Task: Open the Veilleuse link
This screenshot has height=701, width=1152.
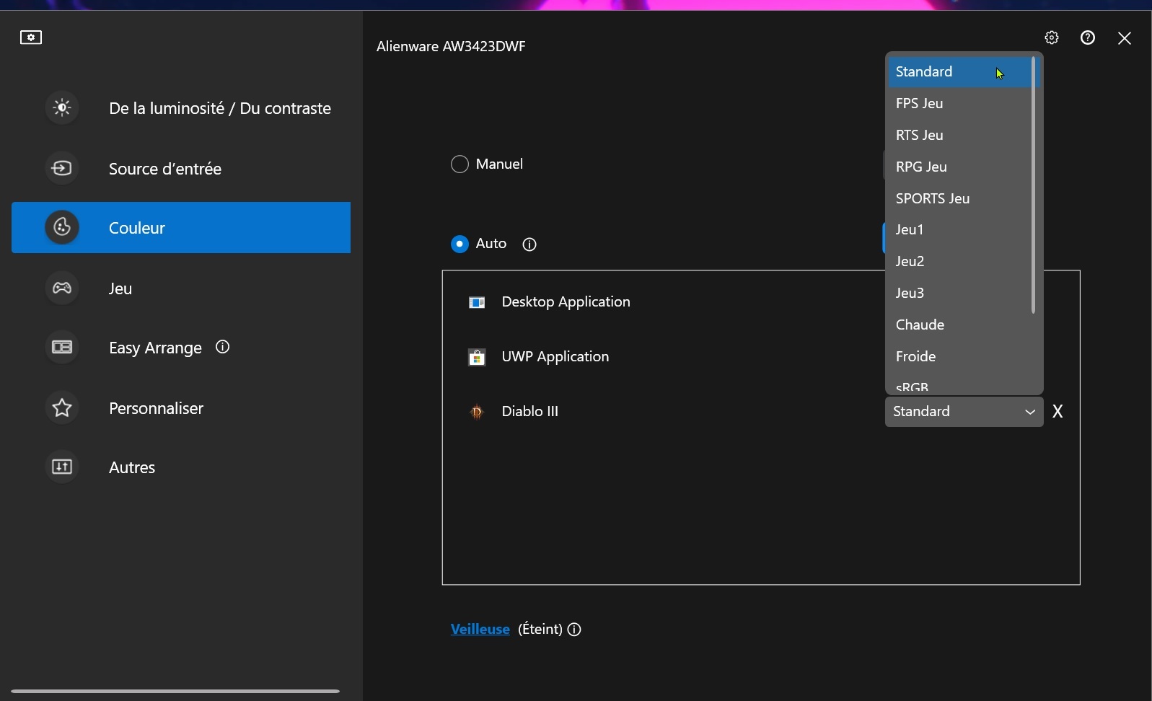Action: [x=480, y=629]
